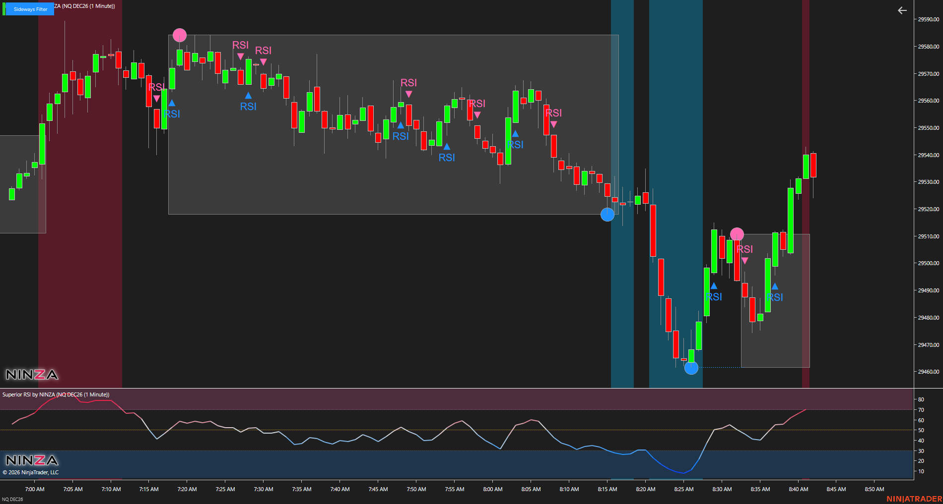Click the blue circle marker at the chart low near 29460
Image resolution: width=943 pixels, height=504 pixels.
(x=691, y=368)
